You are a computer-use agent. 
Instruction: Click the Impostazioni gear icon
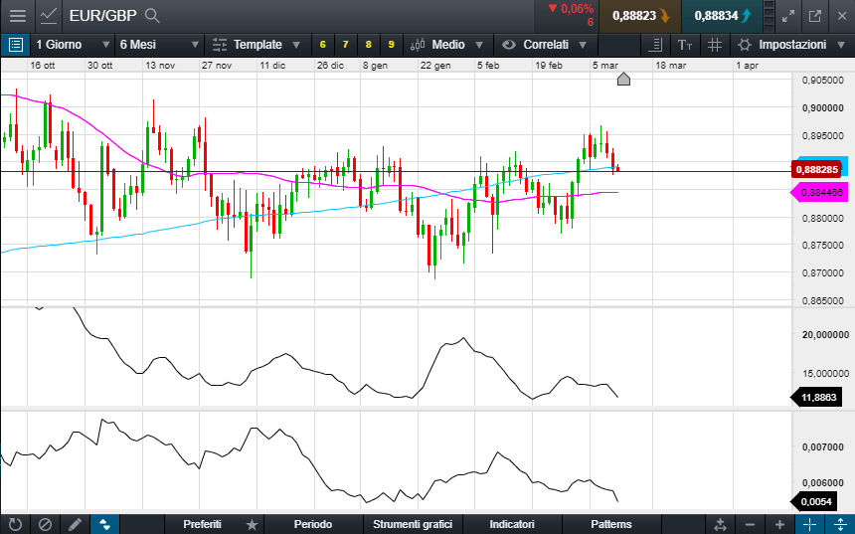click(745, 45)
